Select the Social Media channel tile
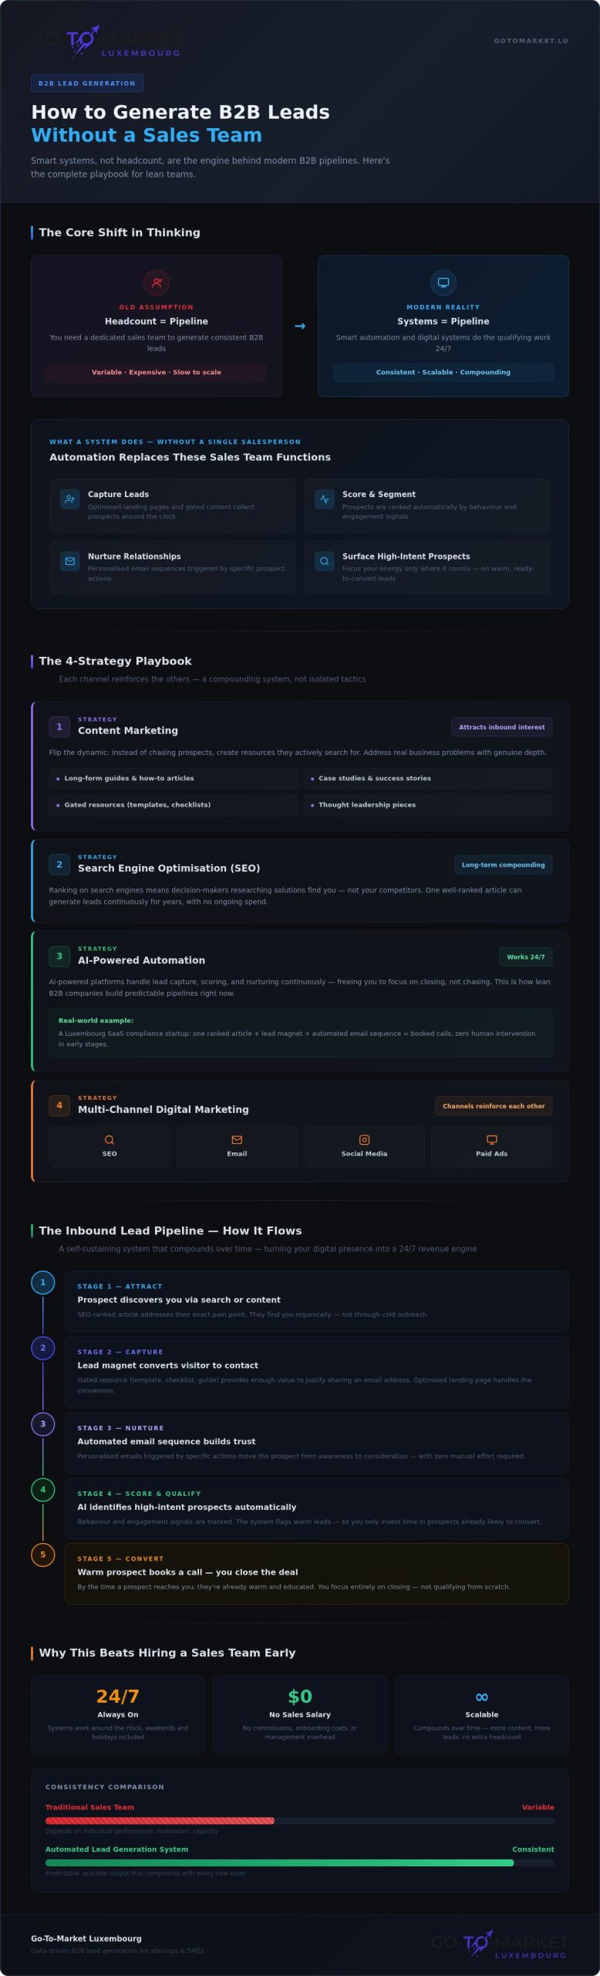Viewport: 600px width, 1976px height. (364, 1146)
